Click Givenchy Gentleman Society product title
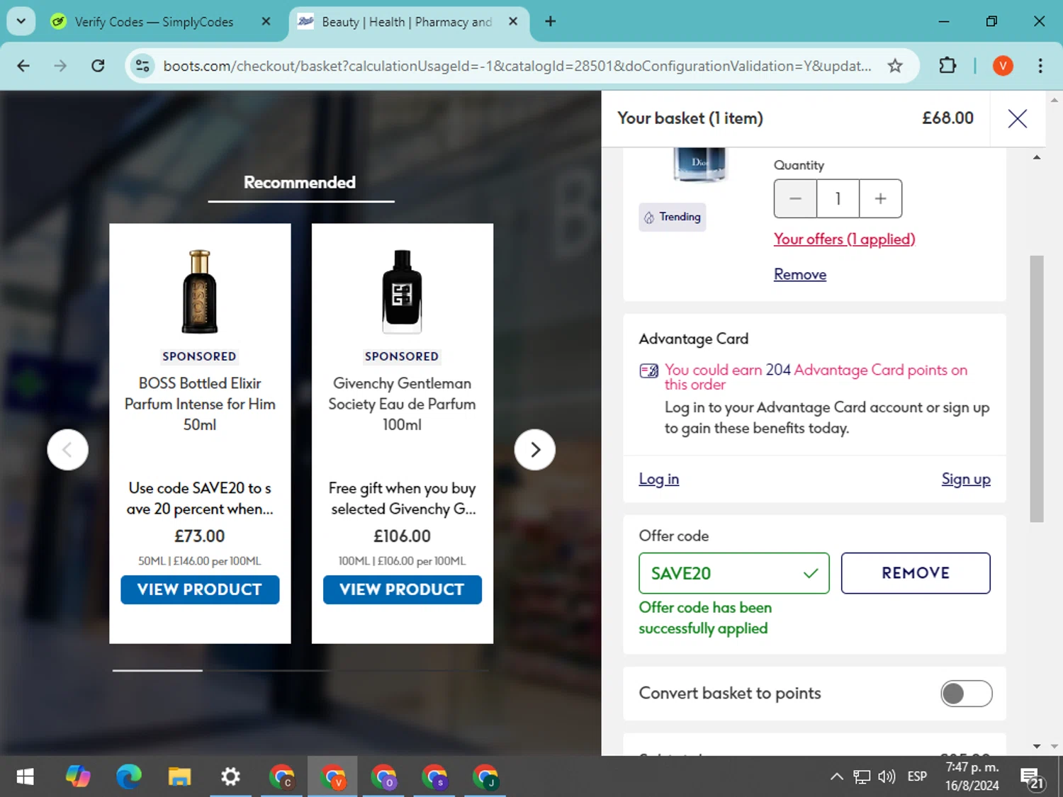Image resolution: width=1063 pixels, height=797 pixels. click(x=402, y=404)
